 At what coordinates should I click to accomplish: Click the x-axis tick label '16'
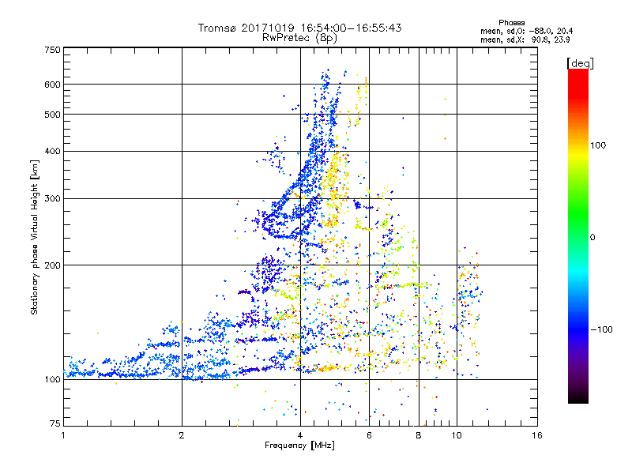[x=537, y=435]
